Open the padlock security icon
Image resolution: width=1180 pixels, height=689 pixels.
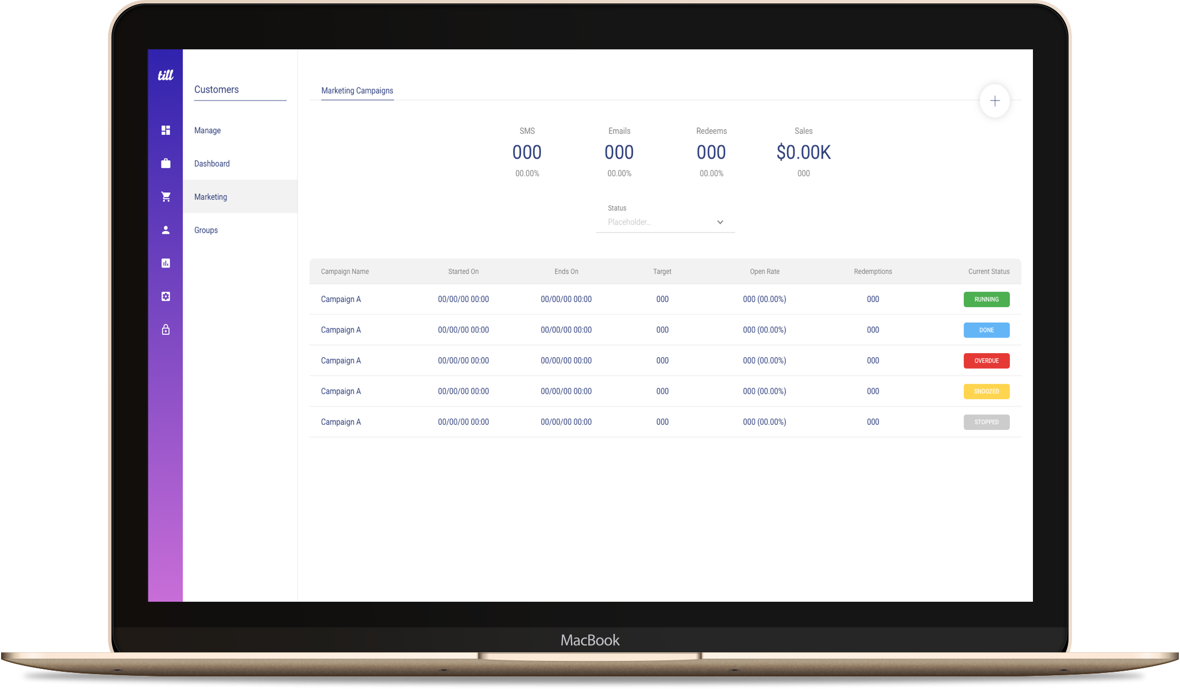[165, 330]
